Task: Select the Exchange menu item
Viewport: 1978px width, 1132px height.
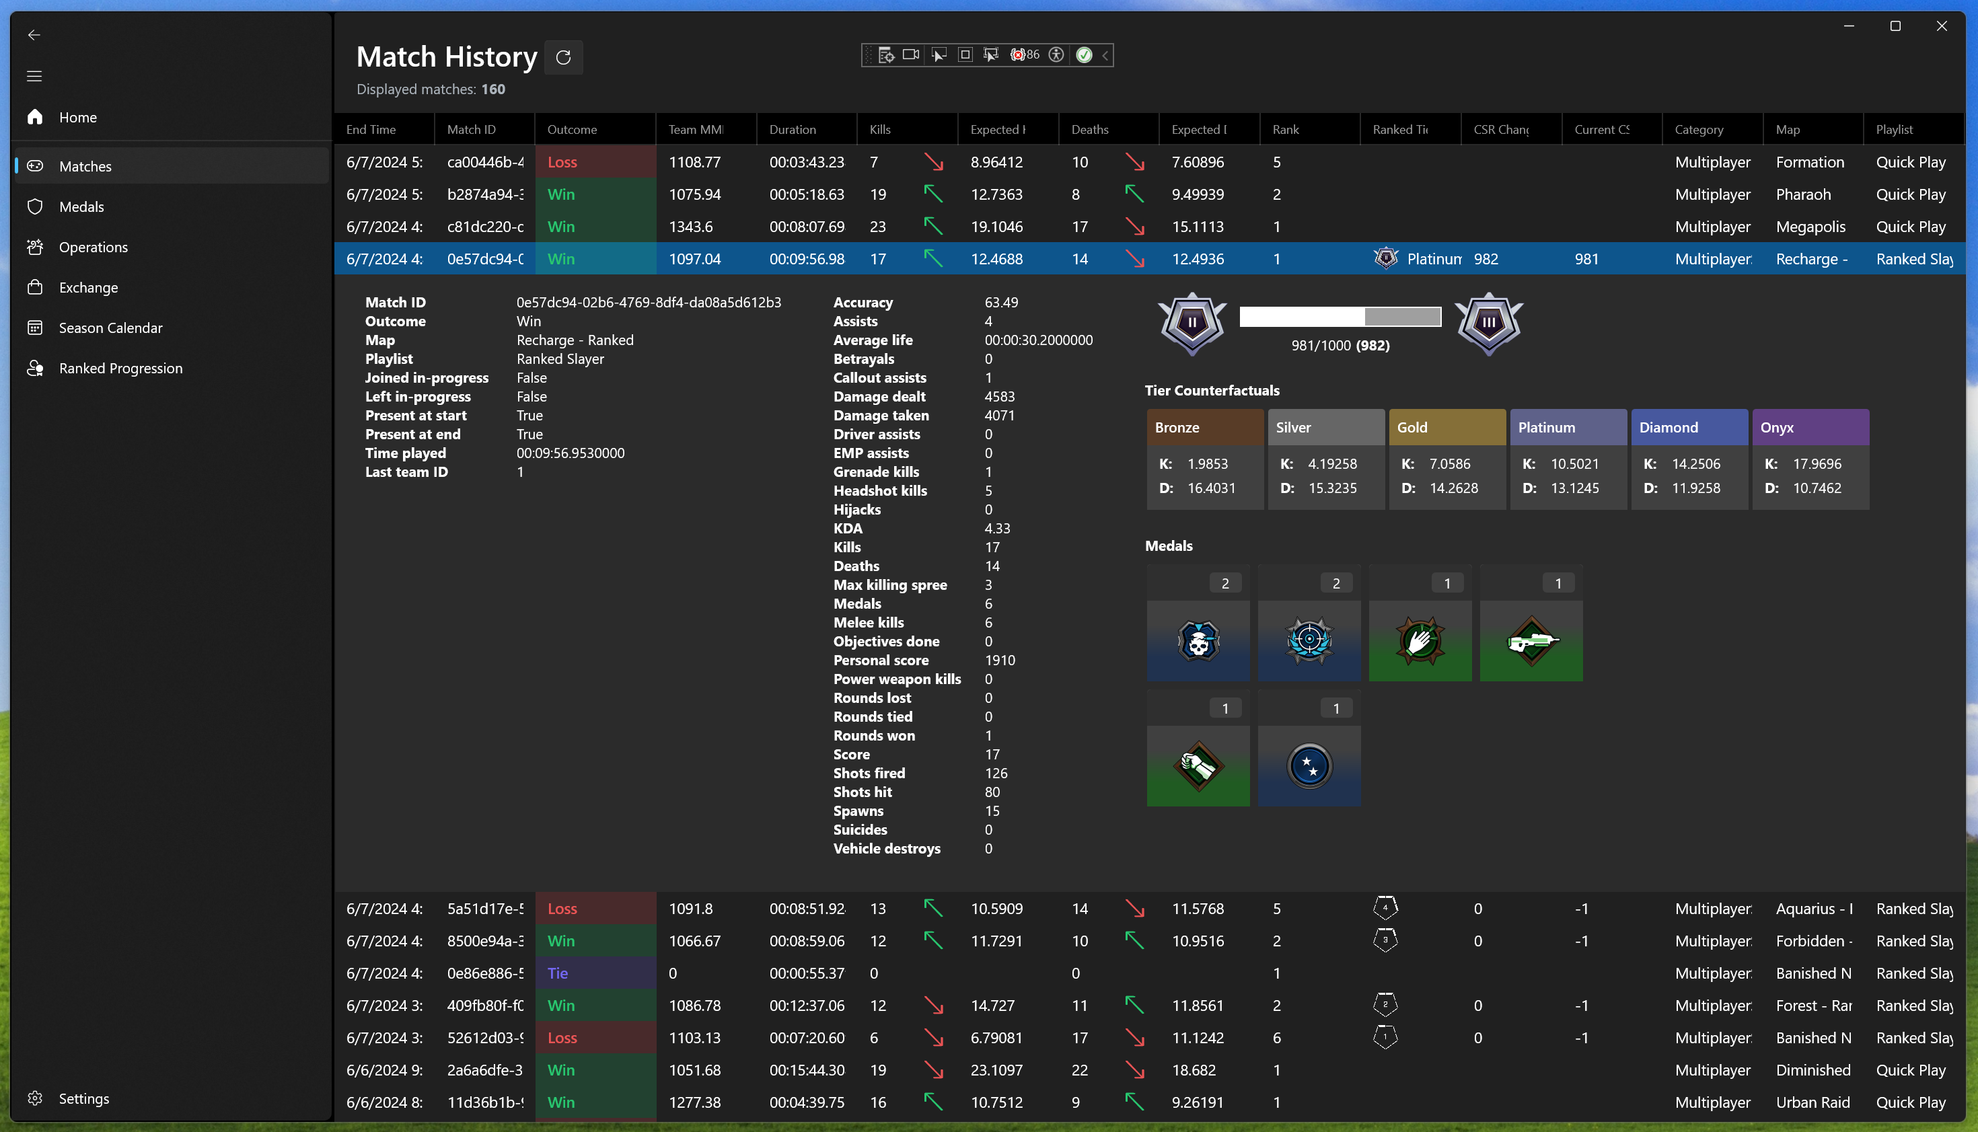Action: 88,287
